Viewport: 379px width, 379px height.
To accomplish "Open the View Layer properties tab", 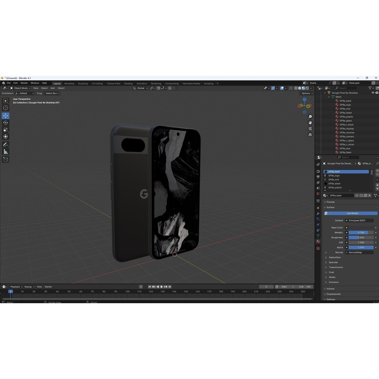I will (x=318, y=182).
